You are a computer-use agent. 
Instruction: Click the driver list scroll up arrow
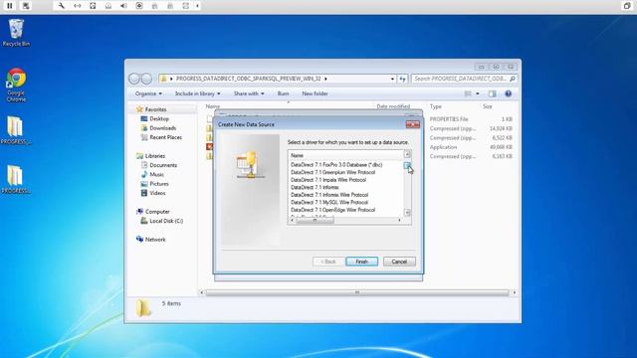pos(407,154)
